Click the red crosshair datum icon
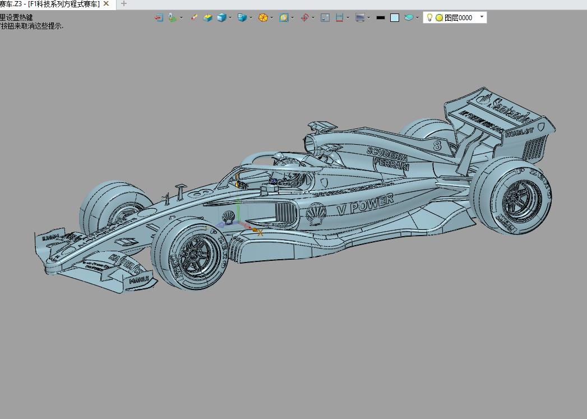Viewport: 587px width, 419px height. click(304, 18)
